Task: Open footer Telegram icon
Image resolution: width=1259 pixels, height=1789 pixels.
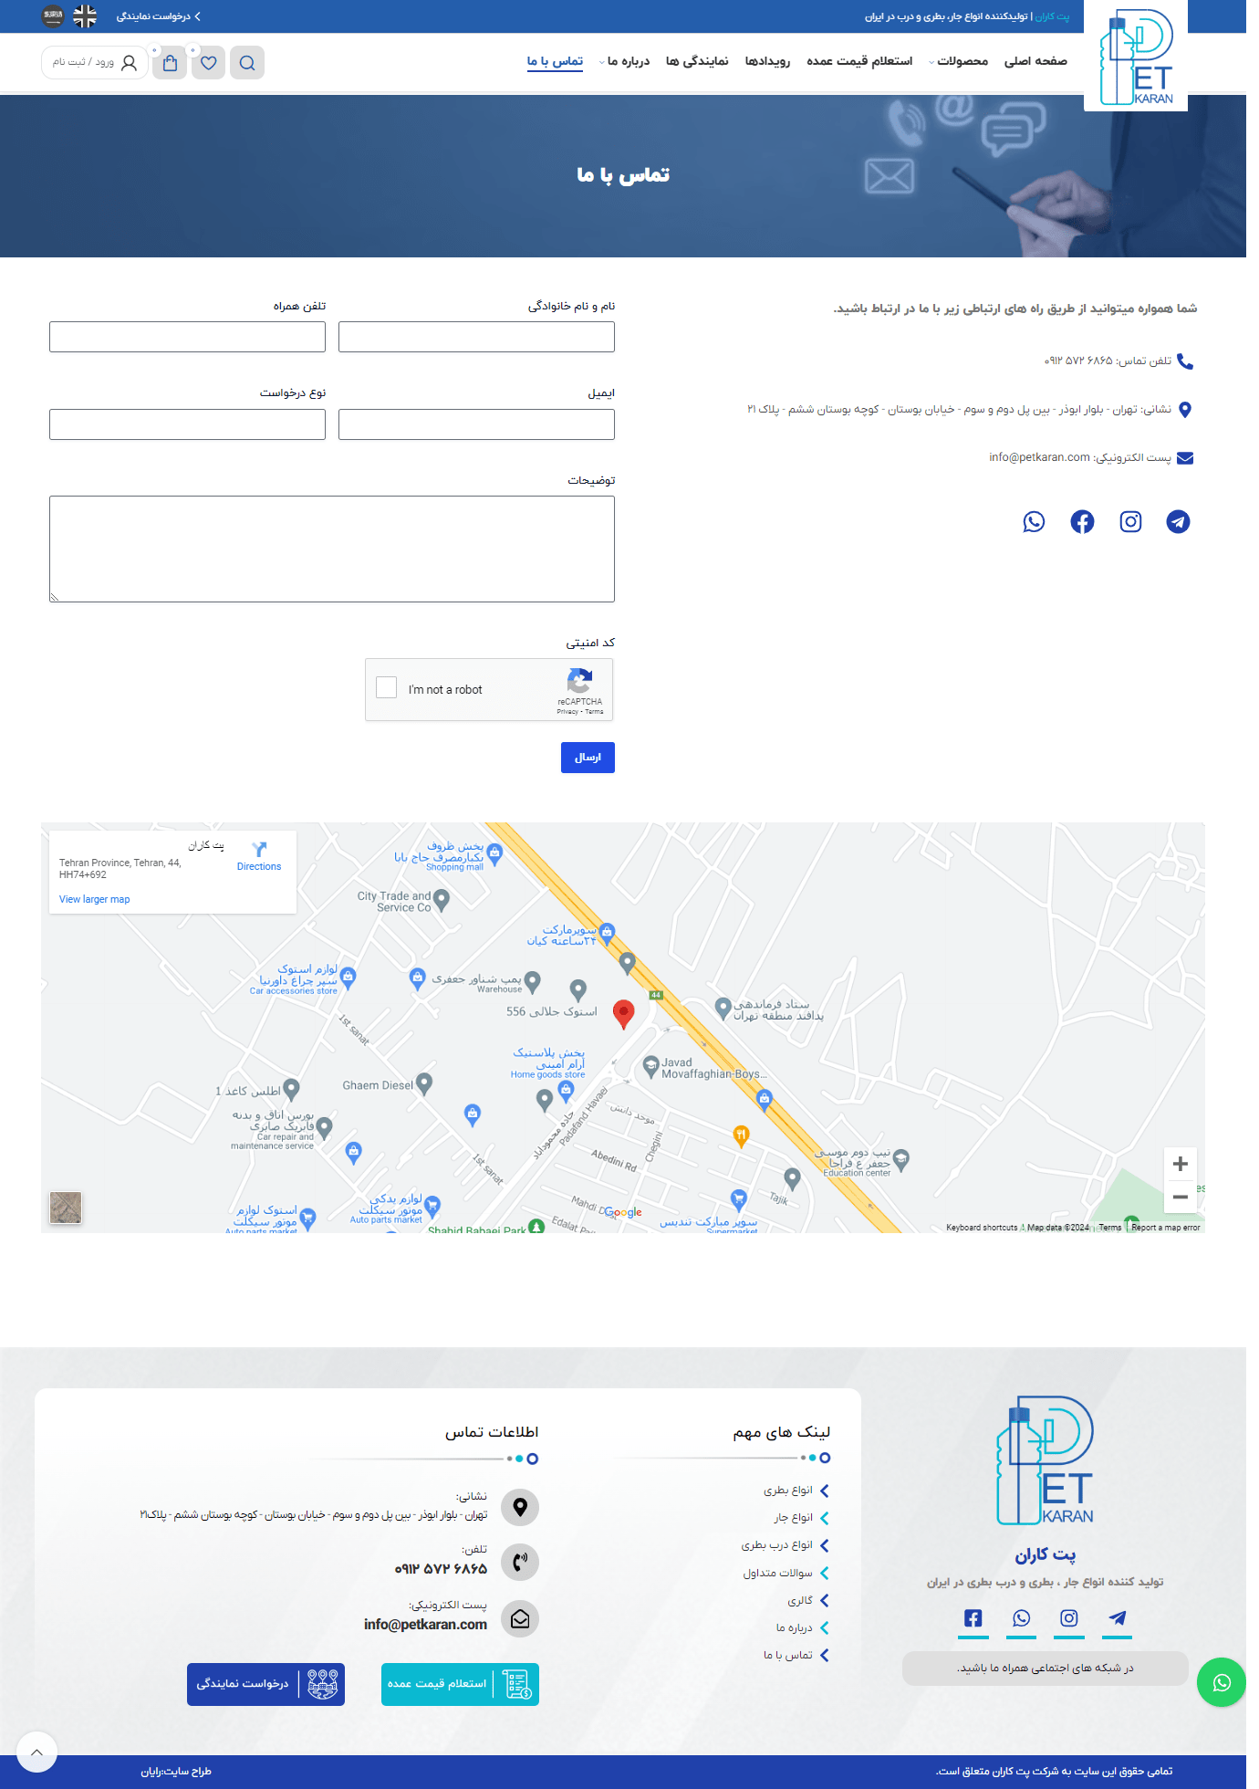Action: [x=1118, y=1618]
